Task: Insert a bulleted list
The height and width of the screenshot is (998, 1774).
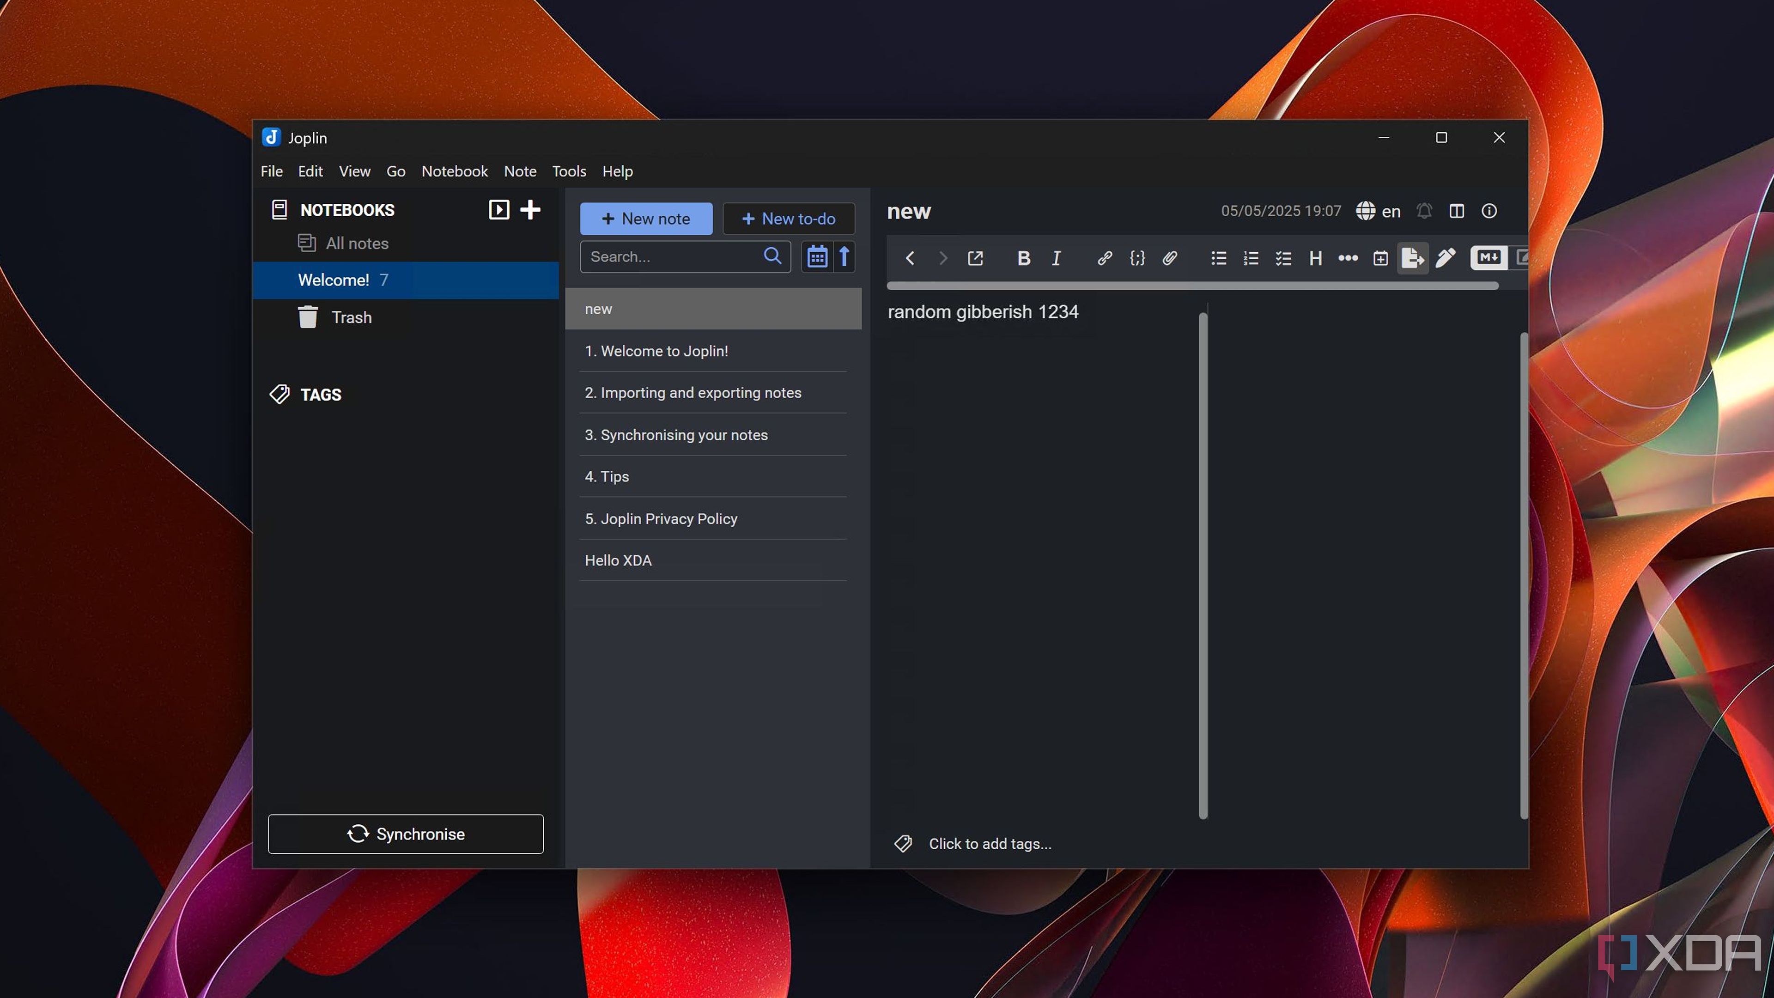Action: [1218, 258]
